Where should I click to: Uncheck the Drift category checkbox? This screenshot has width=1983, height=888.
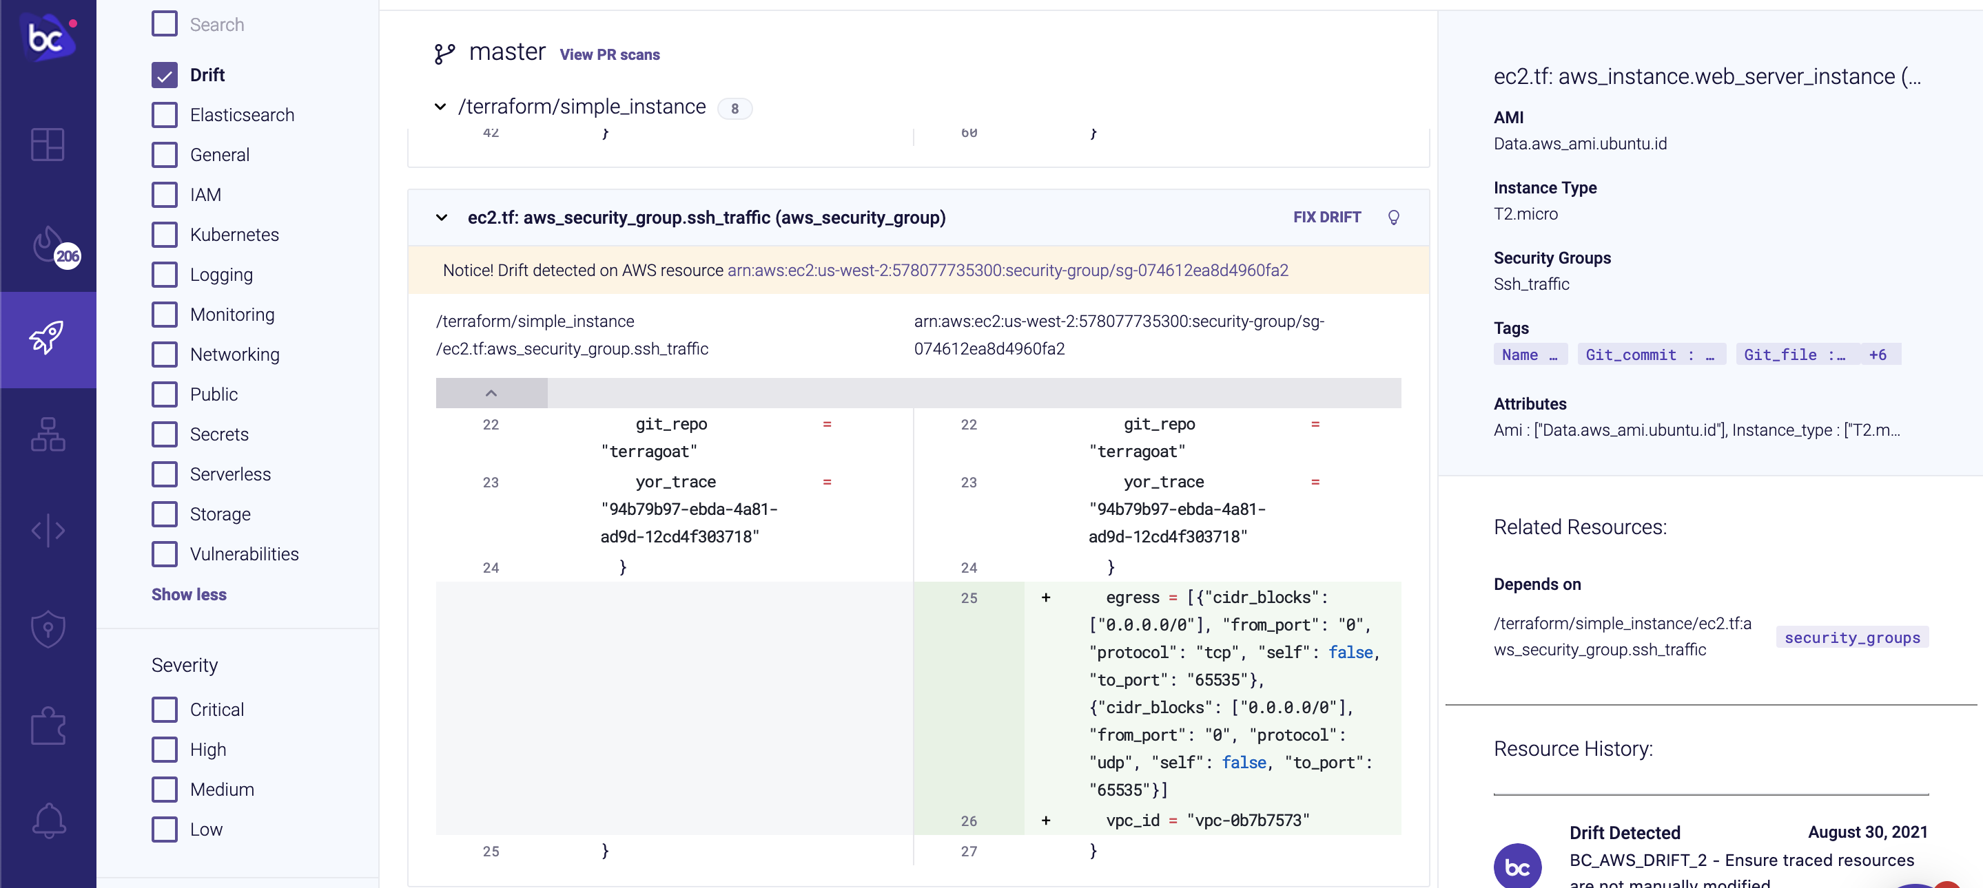pos(164,75)
